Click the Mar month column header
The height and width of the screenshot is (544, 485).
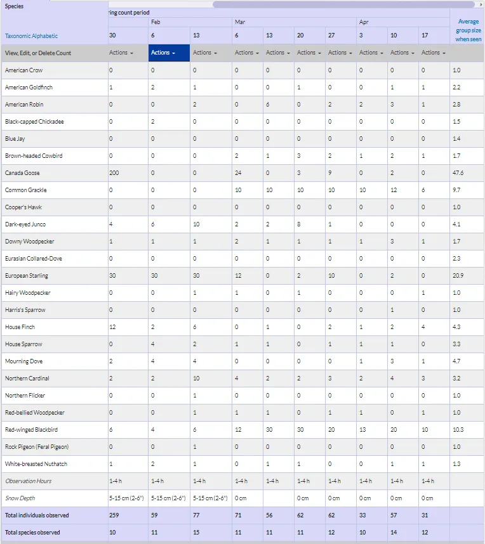tap(240, 22)
